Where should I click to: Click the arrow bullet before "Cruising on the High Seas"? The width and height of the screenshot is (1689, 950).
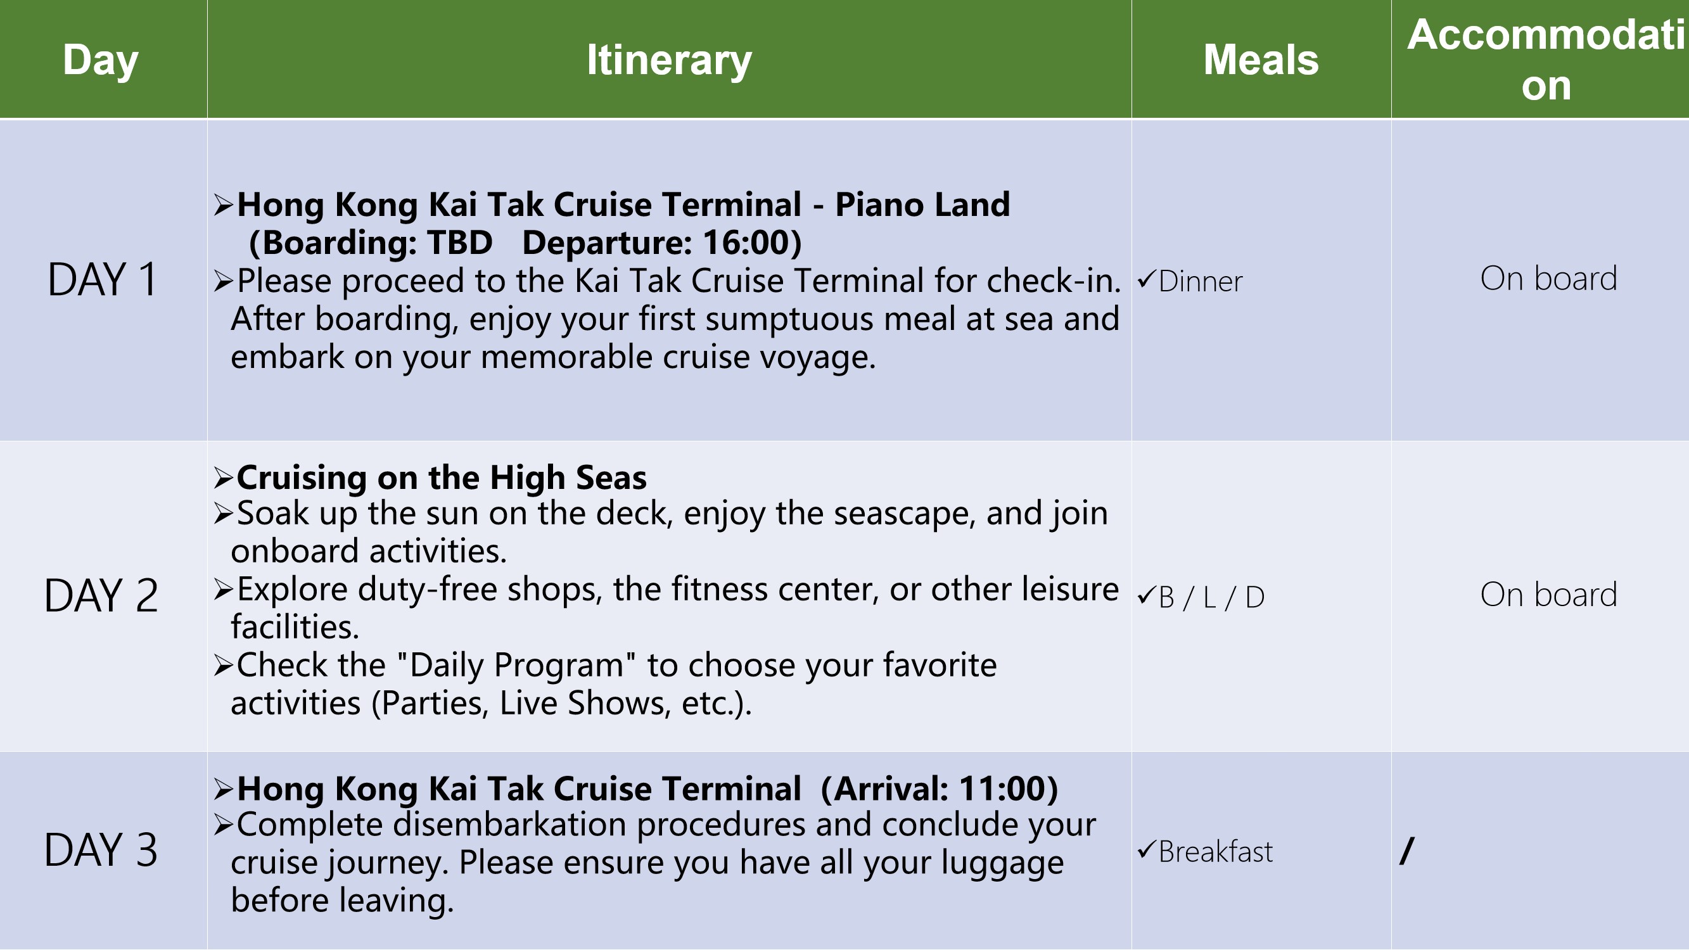(223, 478)
